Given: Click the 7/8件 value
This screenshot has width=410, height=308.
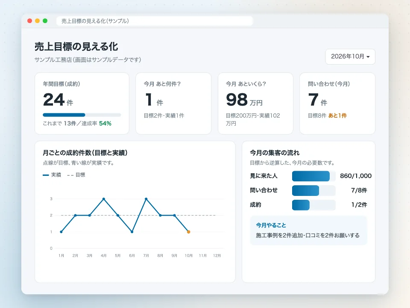Looking at the screenshot, I should 359,190.
